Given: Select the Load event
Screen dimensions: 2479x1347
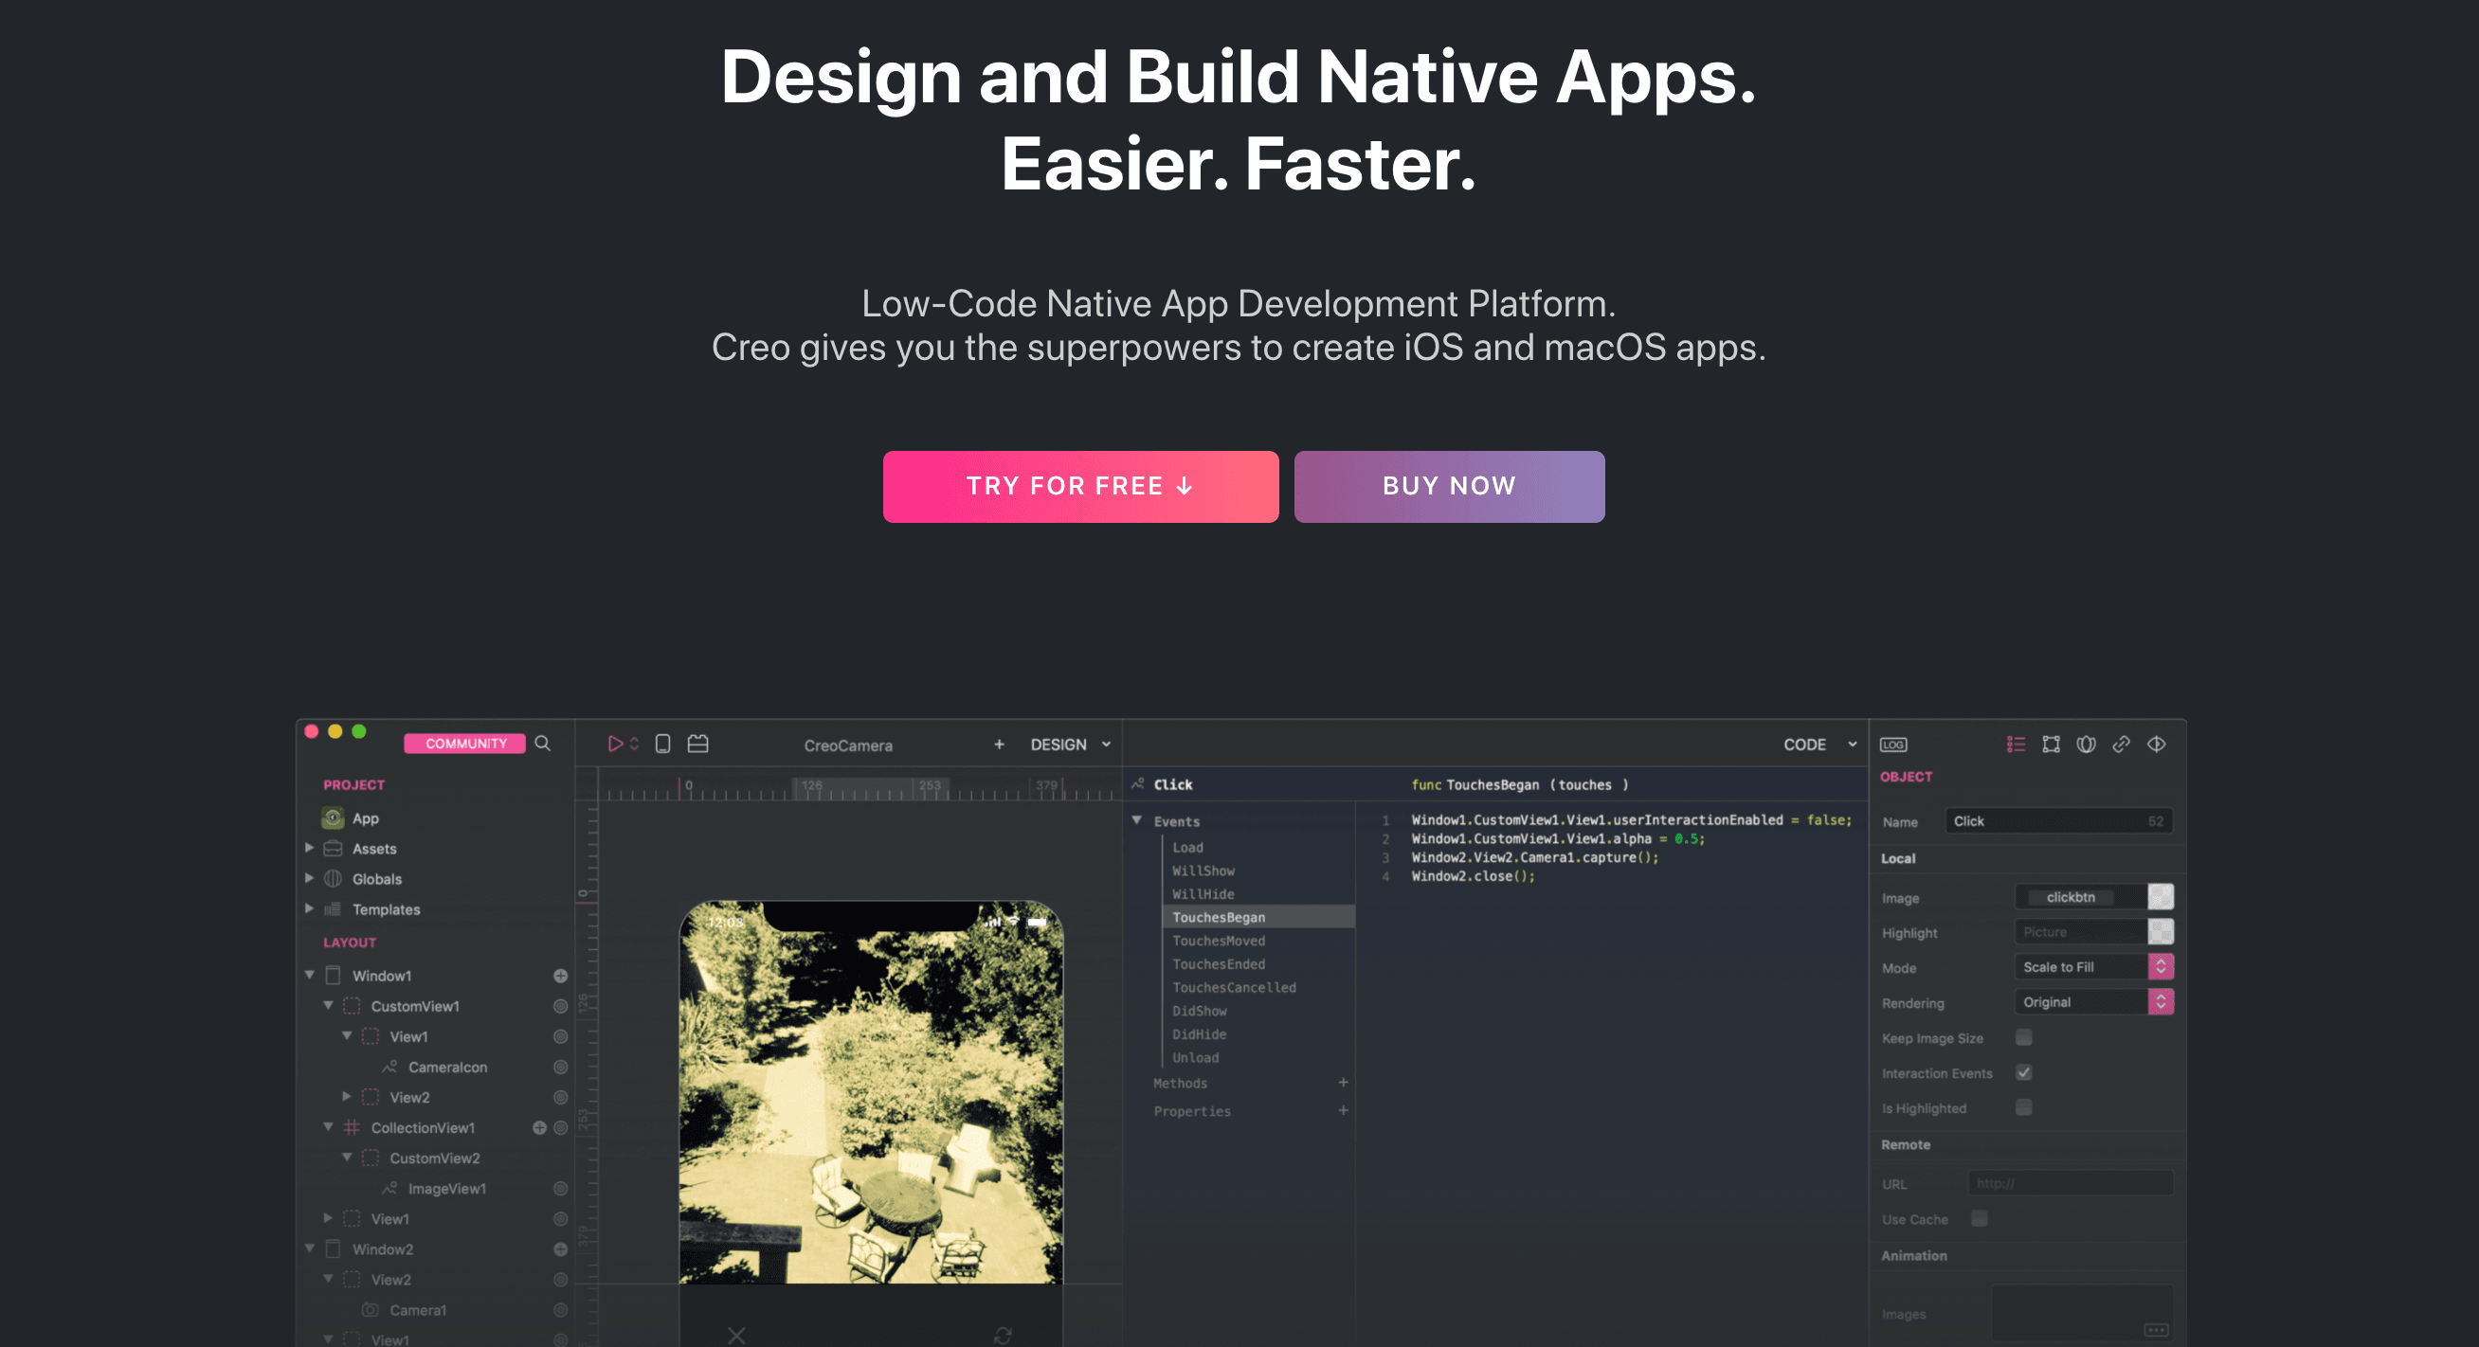Looking at the screenshot, I should pos(1187,848).
